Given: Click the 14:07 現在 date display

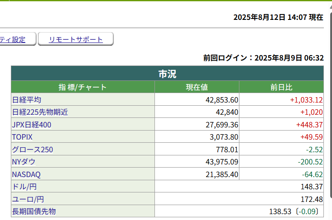Looking at the screenshot, I should pyautogui.click(x=278, y=17).
